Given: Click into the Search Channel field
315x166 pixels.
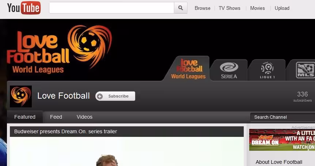Looking at the screenshot, I should click(282, 117).
